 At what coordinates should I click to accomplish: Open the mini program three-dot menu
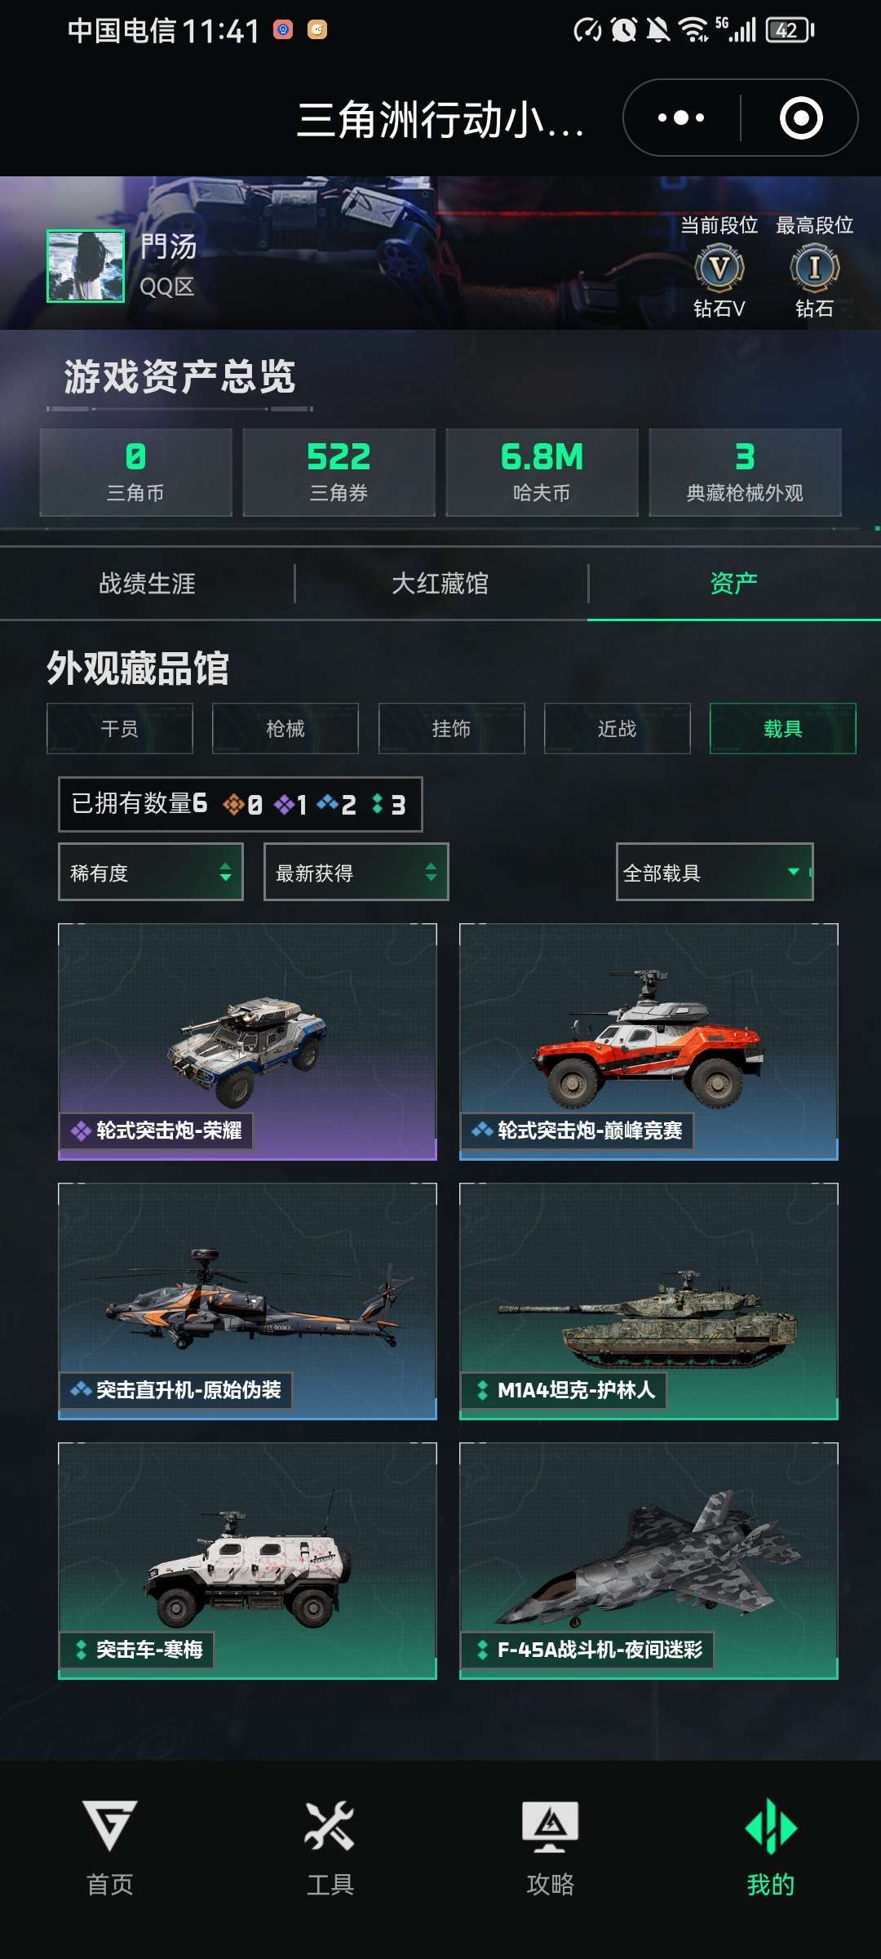[681, 118]
